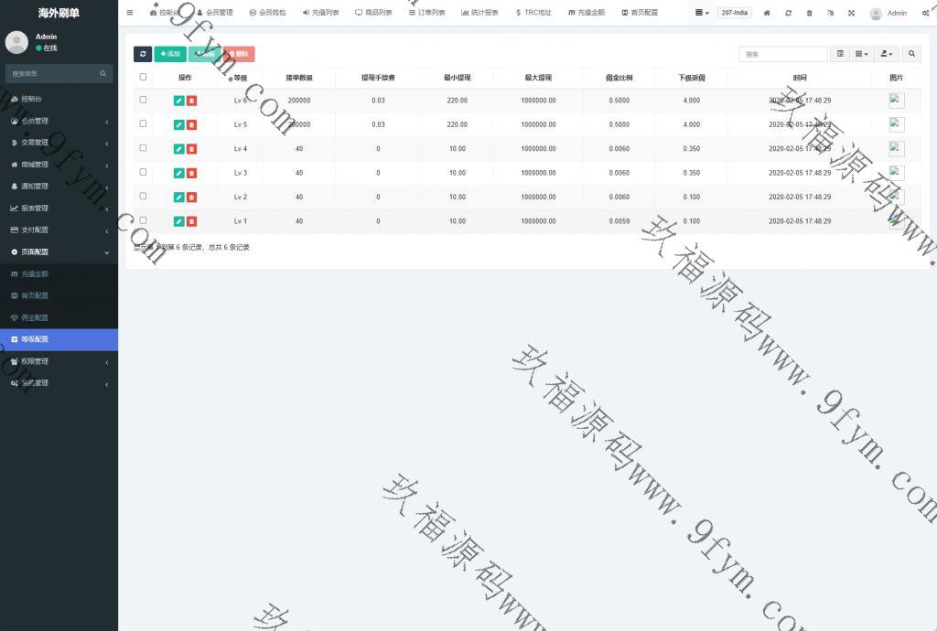Click the table search input field
This screenshot has height=631, width=937.
(x=782, y=54)
